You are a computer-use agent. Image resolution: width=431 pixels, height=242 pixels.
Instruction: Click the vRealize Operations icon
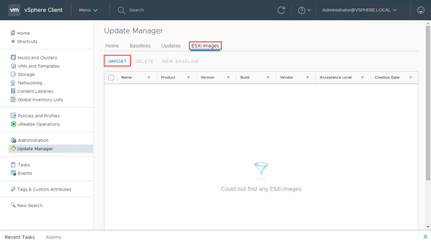click(x=13, y=124)
